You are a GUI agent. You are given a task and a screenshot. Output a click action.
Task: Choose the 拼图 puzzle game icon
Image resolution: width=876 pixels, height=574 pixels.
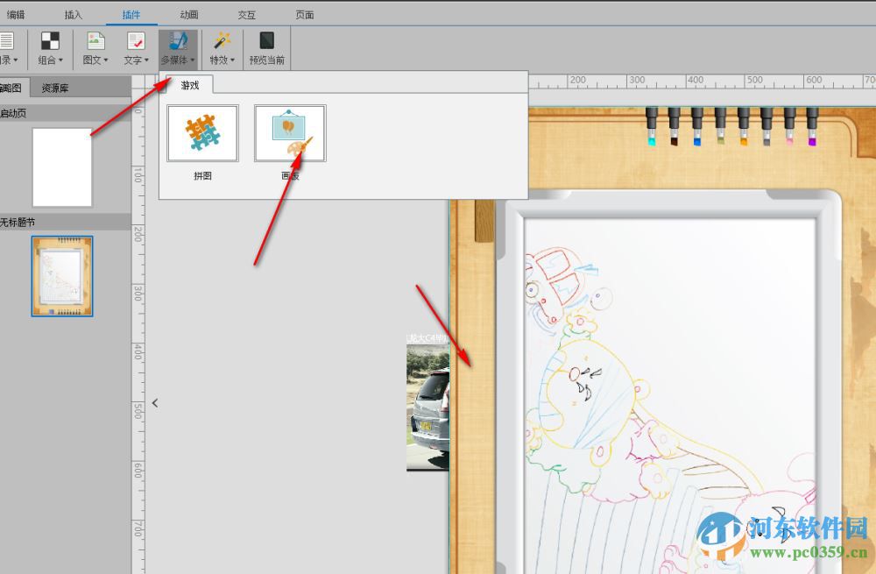coord(203,133)
